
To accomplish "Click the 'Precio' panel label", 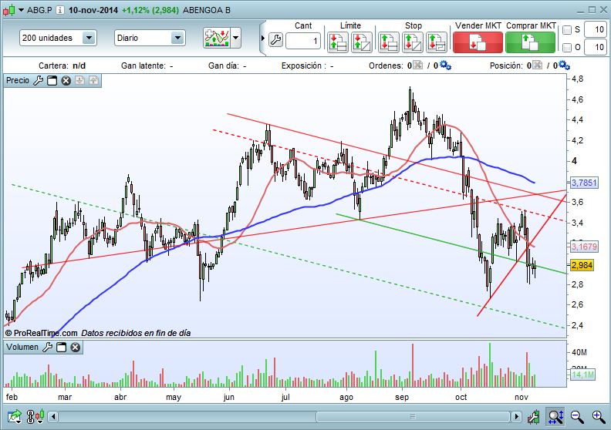I will pyautogui.click(x=18, y=81).
